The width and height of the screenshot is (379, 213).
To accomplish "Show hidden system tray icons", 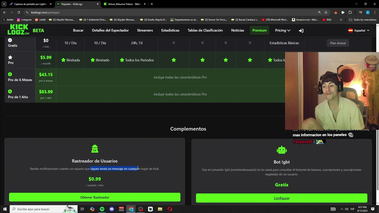I will click(x=342, y=209).
